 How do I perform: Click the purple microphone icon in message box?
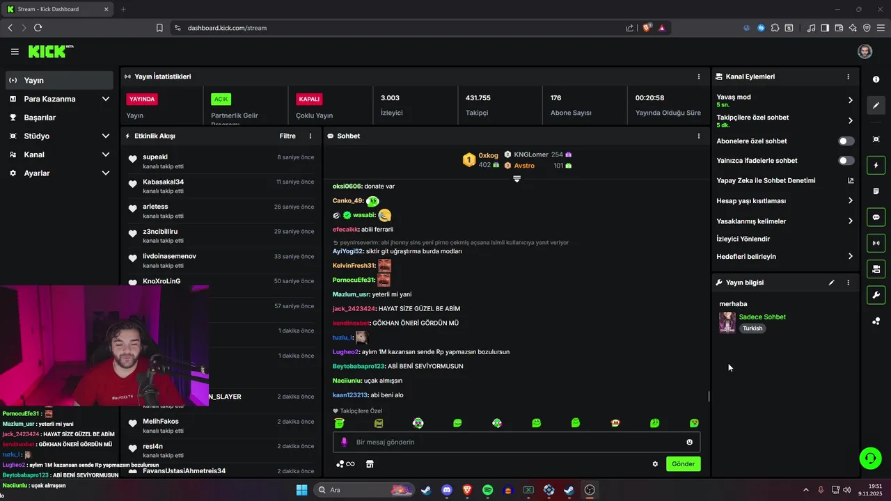pyautogui.click(x=344, y=442)
